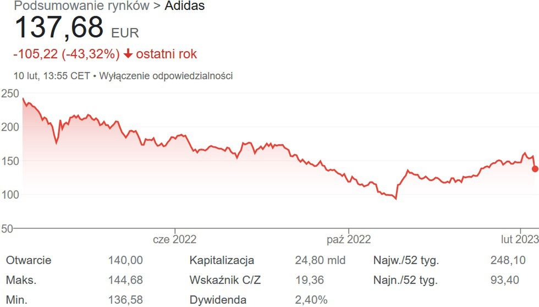
Task: Click the red down arrow icon
Action: pyautogui.click(x=128, y=54)
